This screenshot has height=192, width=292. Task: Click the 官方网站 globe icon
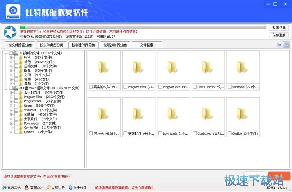coord(4,188)
